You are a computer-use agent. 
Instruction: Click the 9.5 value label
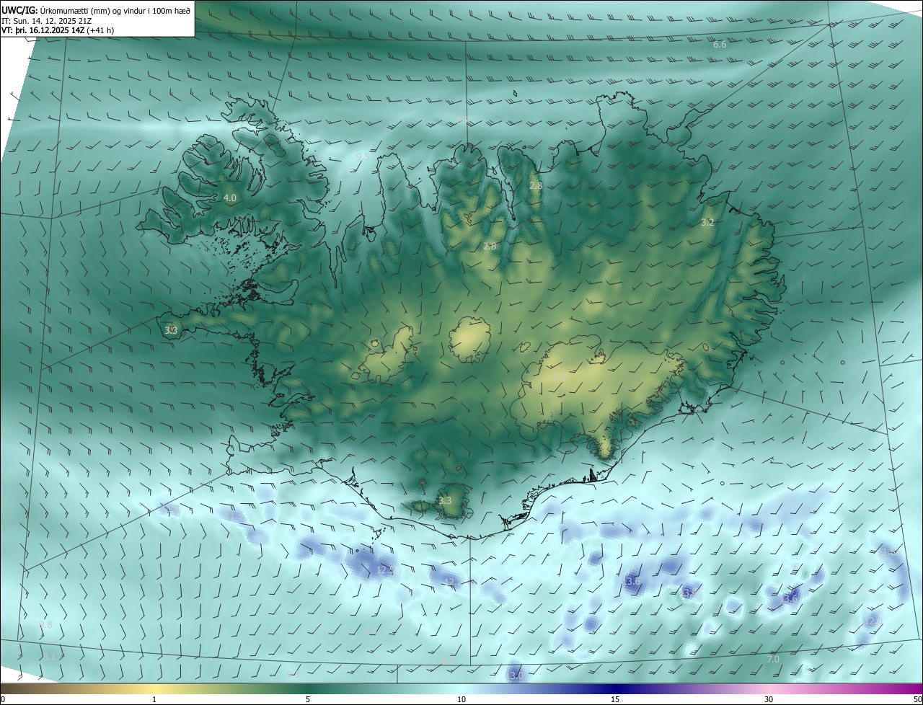(363, 156)
